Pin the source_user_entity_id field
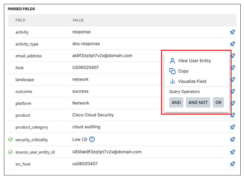The height and width of the screenshot is (179, 244). pyautogui.click(x=232, y=152)
